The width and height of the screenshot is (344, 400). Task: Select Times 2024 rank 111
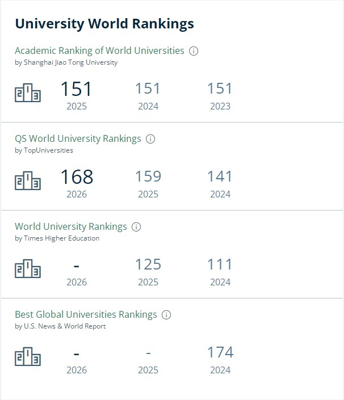point(220,264)
